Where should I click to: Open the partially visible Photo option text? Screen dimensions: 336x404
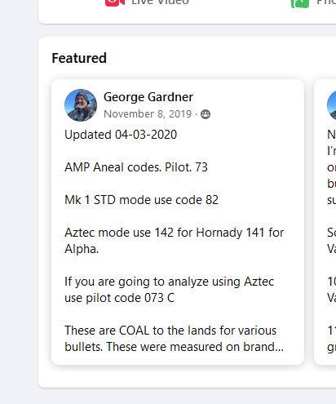click(x=326, y=2)
